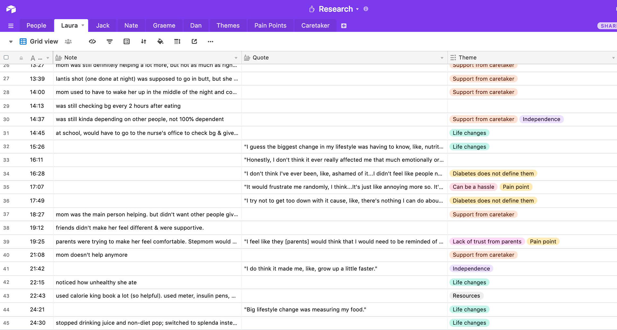Viewport: 617px width, 330px height.
Task: Click the Lack of trust from parents tag
Action: pos(487,242)
